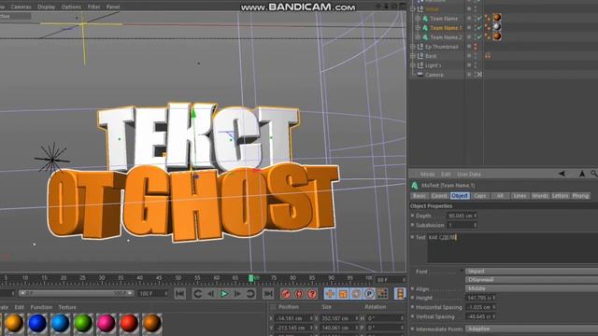Viewport: 598px width, 336px height.
Task: Open the attribute manager User Data menu
Action: coord(469,175)
